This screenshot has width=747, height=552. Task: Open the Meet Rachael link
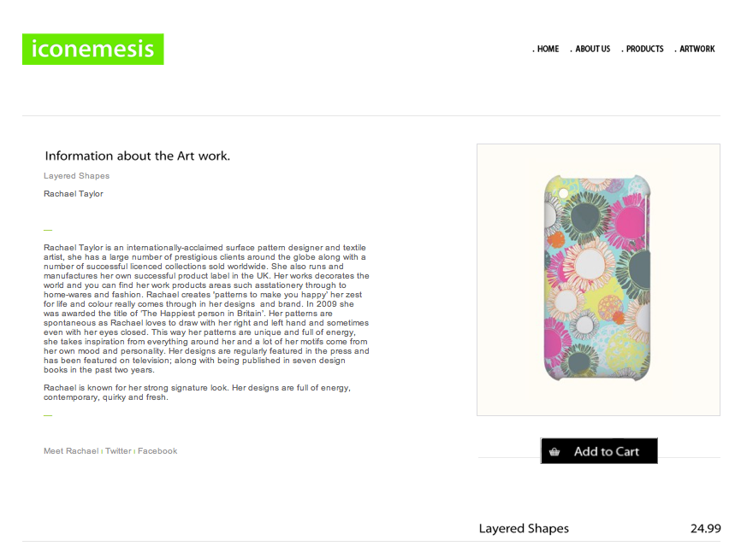click(x=71, y=450)
